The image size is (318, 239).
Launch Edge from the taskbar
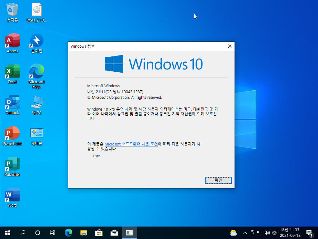click(x=68, y=233)
